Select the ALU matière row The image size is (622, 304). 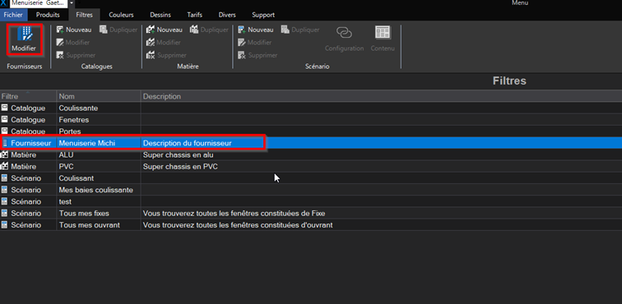(x=311, y=155)
